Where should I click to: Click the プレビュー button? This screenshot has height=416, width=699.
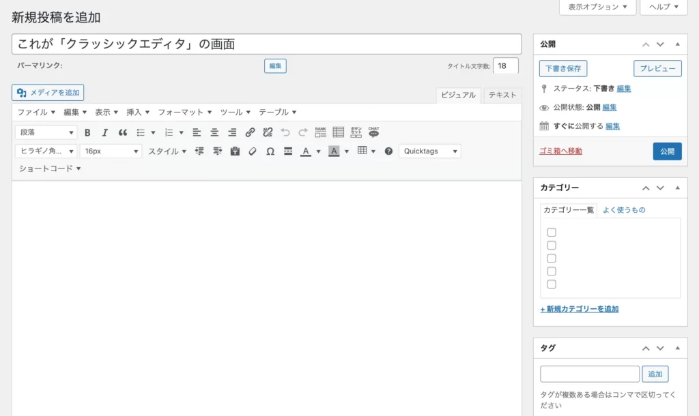pos(657,69)
